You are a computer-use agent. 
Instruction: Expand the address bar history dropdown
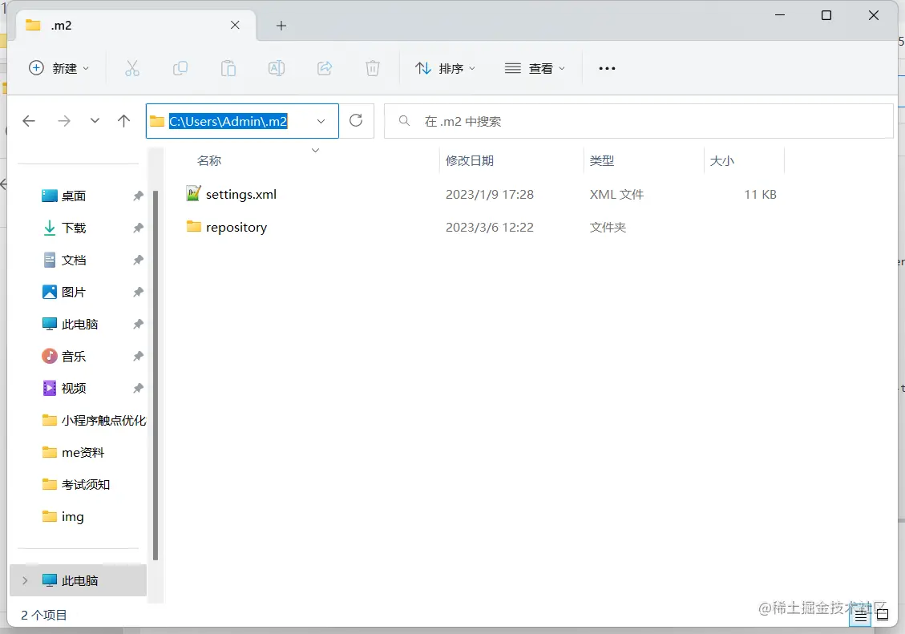coord(321,121)
